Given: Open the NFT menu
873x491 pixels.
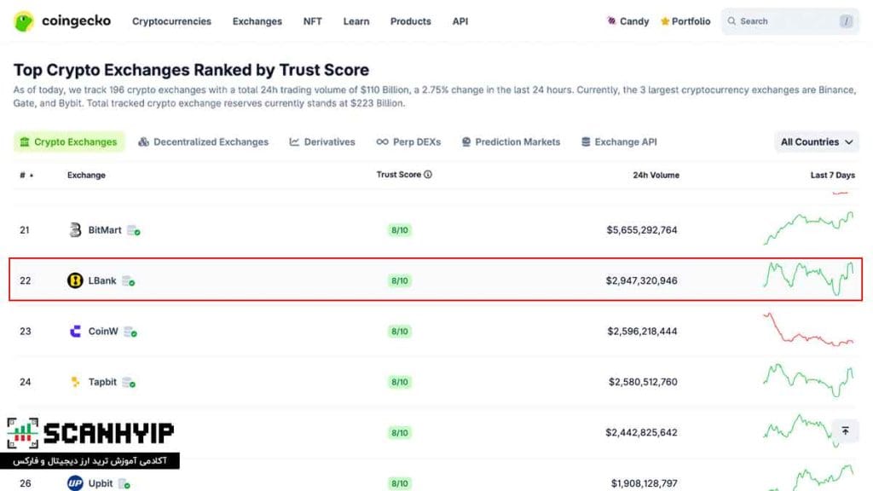Looking at the screenshot, I should pyautogui.click(x=312, y=21).
